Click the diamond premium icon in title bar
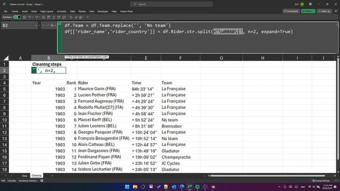Image resolution: width=340 pixels, height=191 pixels. 310,4
